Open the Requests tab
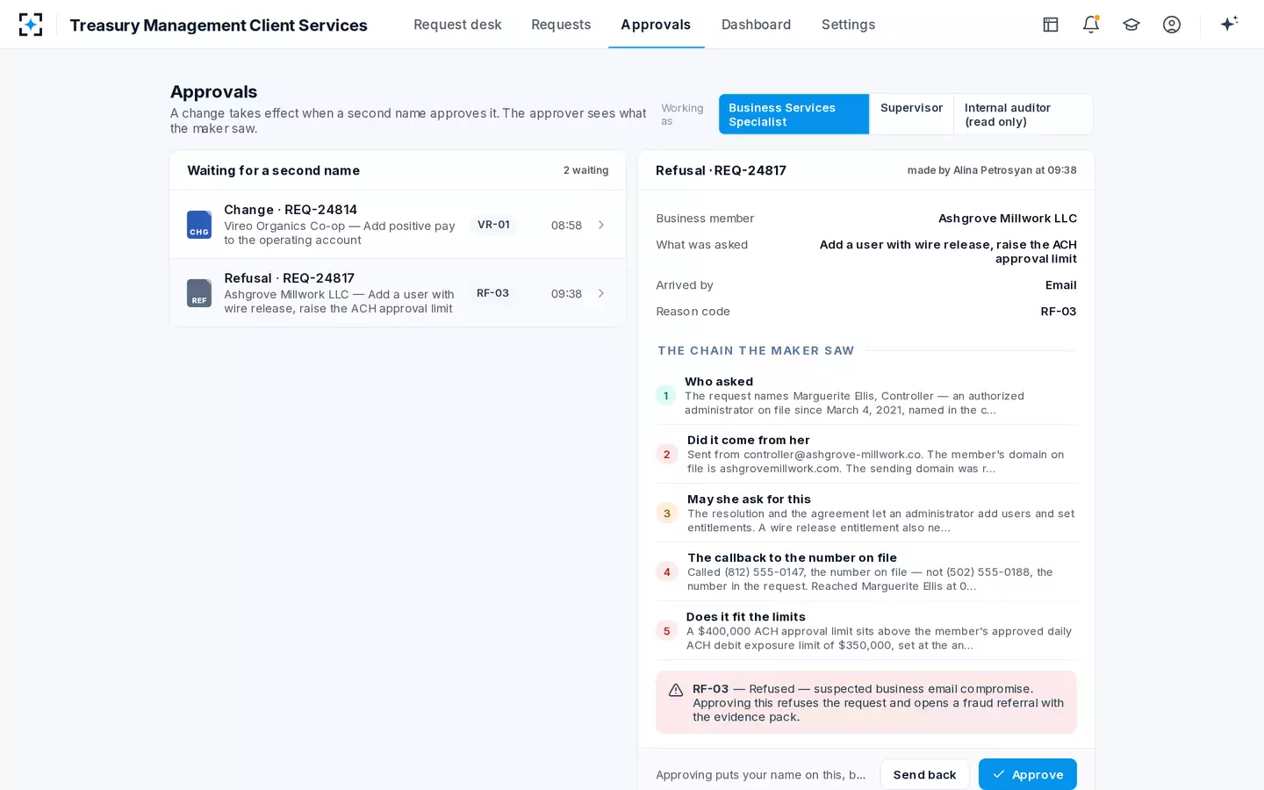The width and height of the screenshot is (1264, 790). pos(561,25)
